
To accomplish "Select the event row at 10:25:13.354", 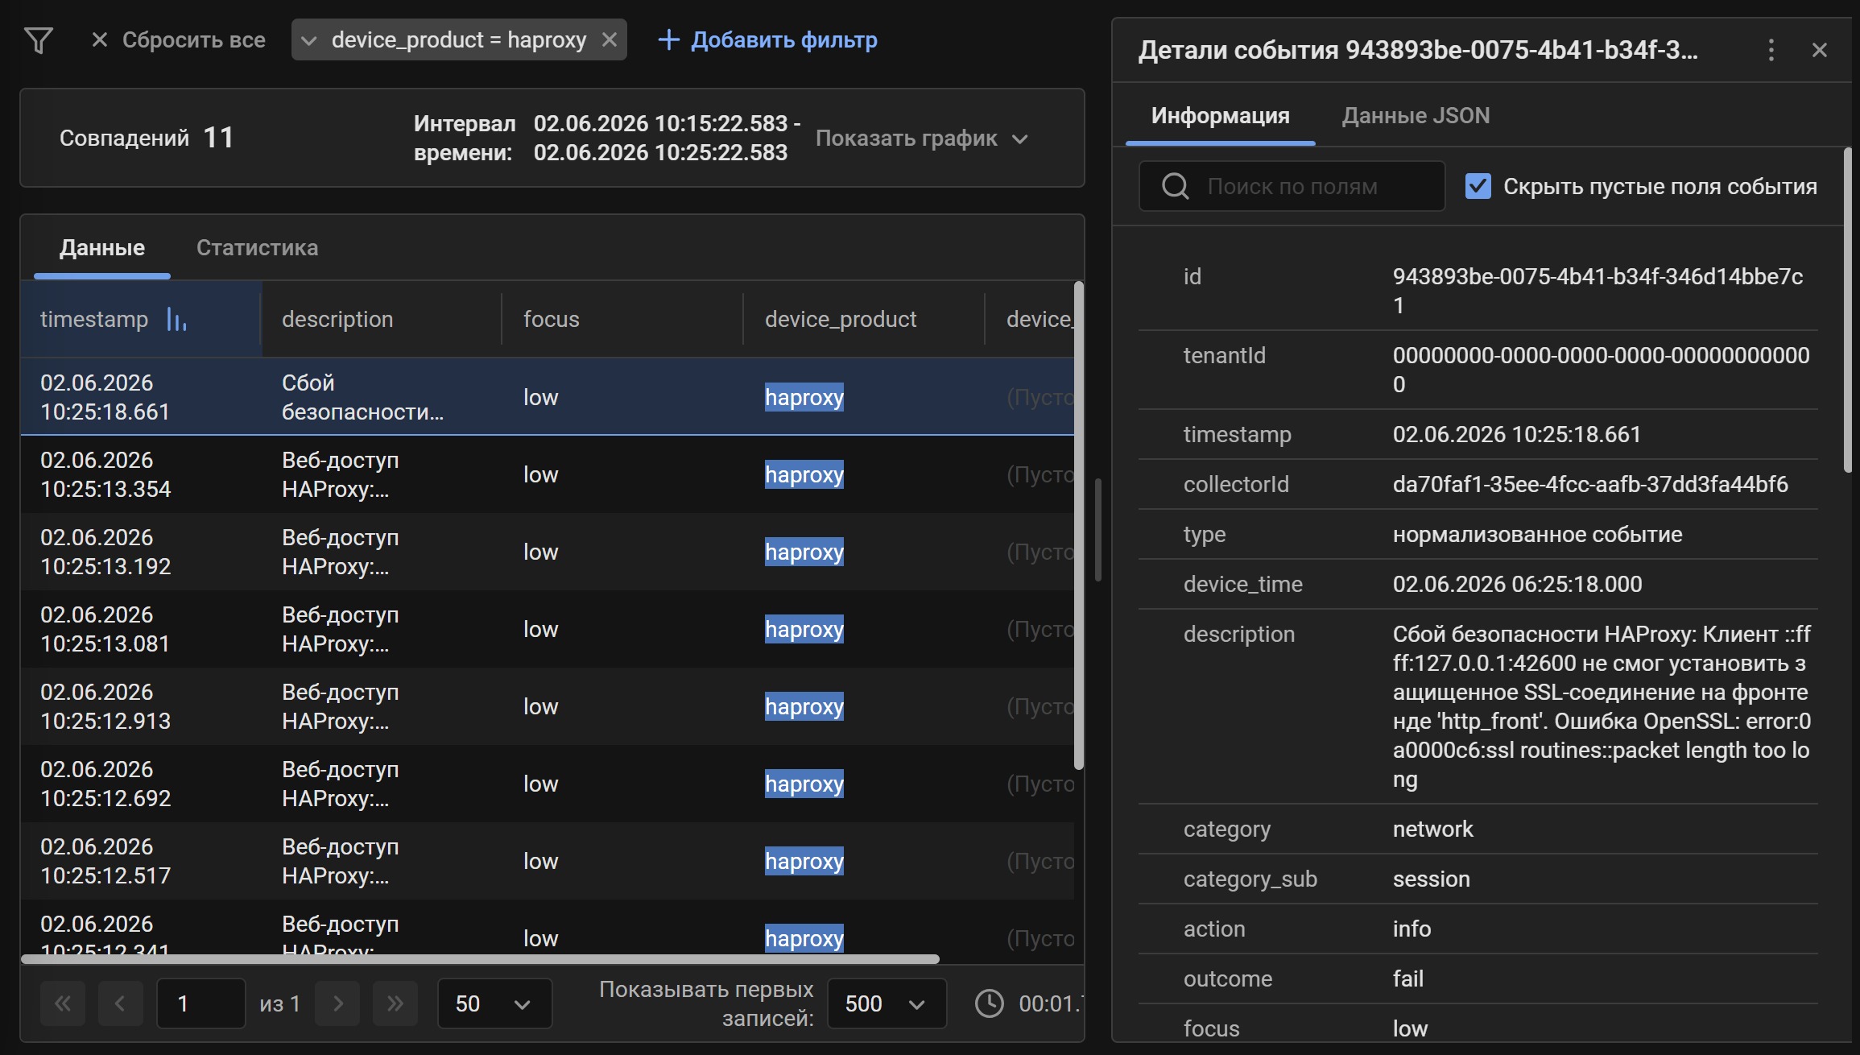I will pos(548,474).
